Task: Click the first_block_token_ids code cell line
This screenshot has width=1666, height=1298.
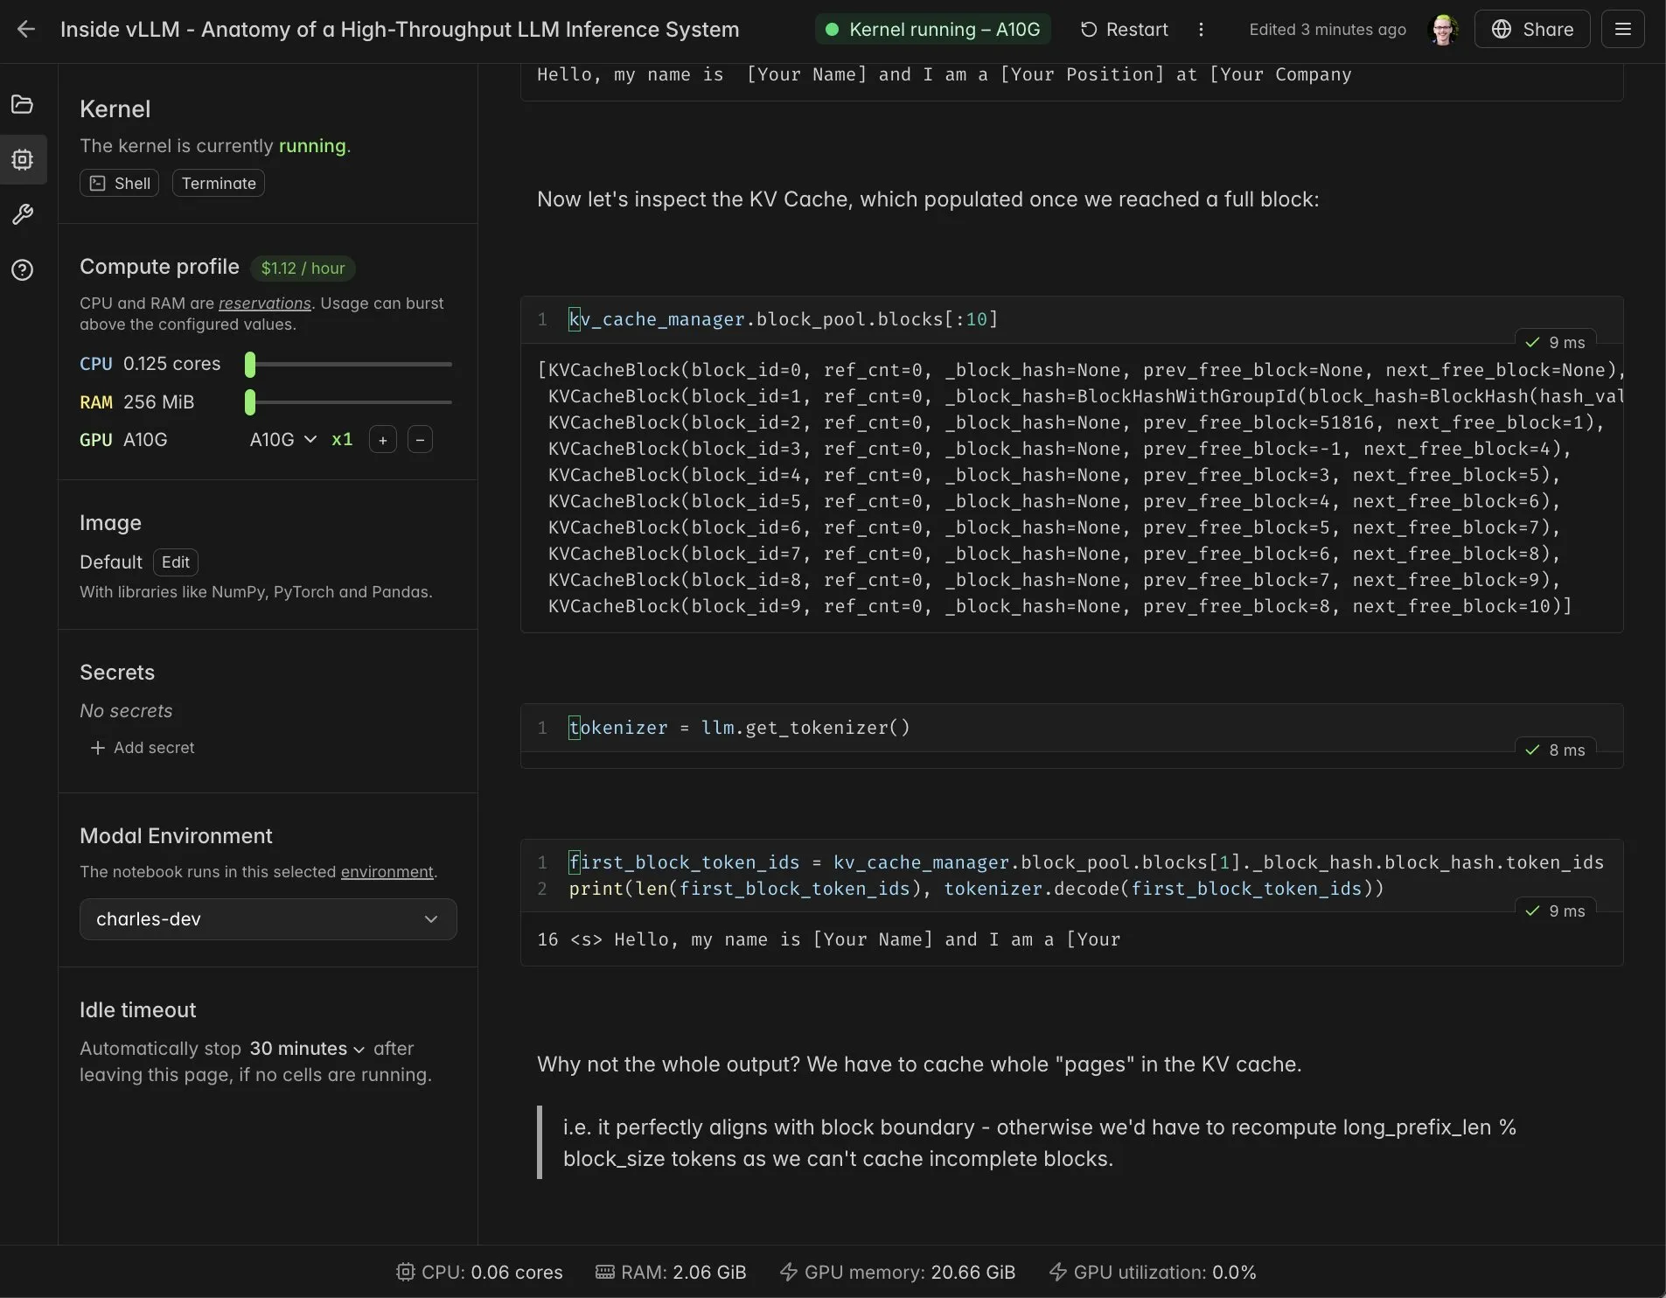Action: tap(1086, 862)
